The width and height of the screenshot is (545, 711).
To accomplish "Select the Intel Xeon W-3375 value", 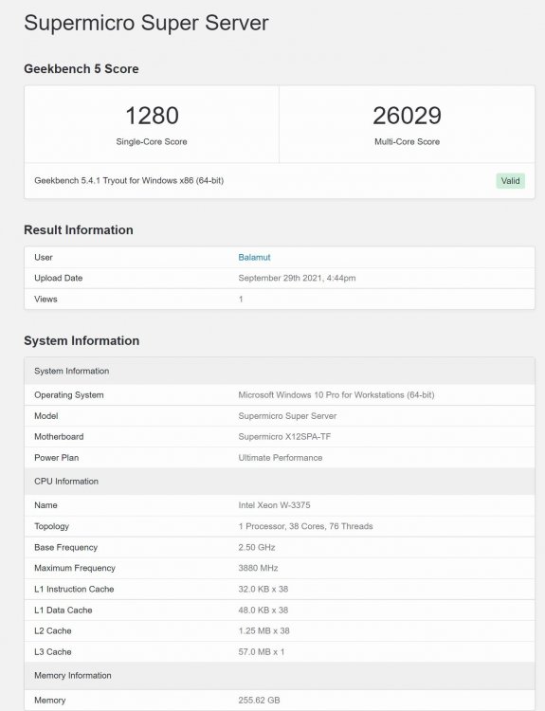I will (274, 505).
